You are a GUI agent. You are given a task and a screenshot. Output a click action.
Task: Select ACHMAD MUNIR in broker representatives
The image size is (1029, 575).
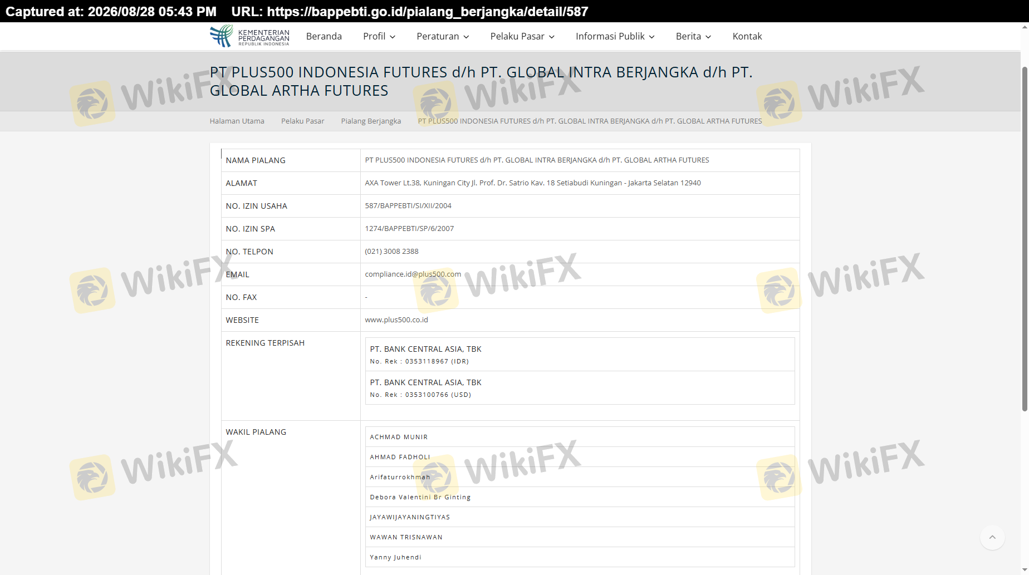399,437
